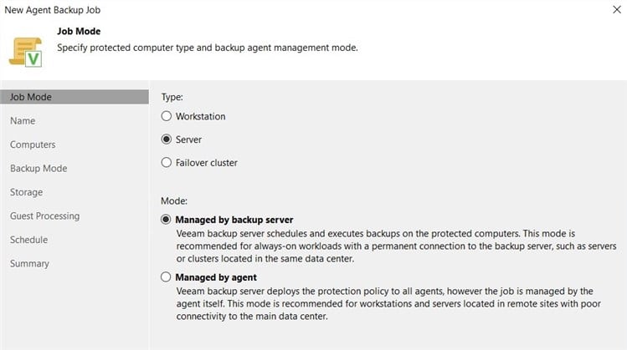The image size is (627, 350).
Task: Choose the Failover cluster radio button
Action: click(x=167, y=162)
